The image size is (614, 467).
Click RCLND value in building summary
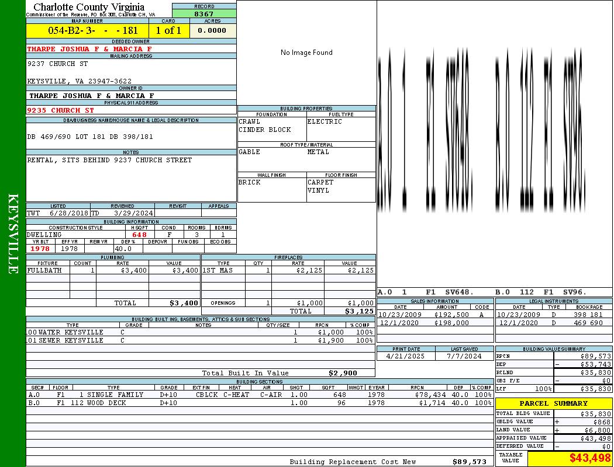[x=596, y=373]
